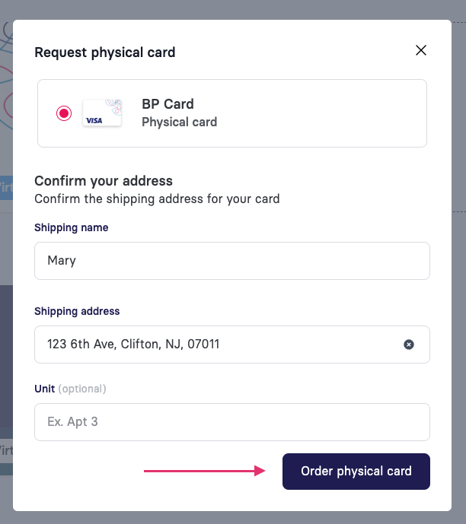Click the pink arrow pointing at order button
This screenshot has height=524, width=466.
coord(204,471)
